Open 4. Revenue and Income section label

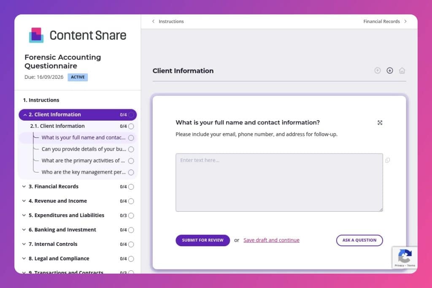point(57,201)
